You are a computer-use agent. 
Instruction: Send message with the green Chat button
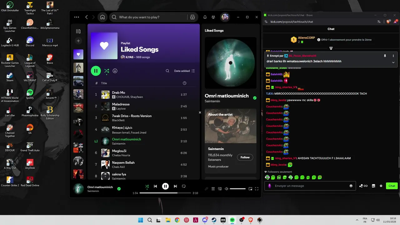tap(392, 186)
